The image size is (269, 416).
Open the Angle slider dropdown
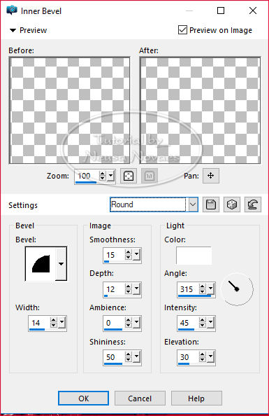click(x=210, y=289)
